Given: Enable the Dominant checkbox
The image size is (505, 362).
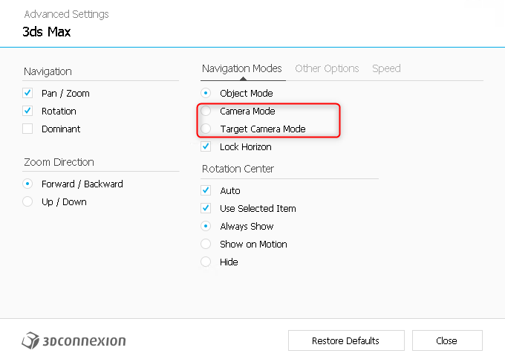Looking at the screenshot, I should (27, 129).
